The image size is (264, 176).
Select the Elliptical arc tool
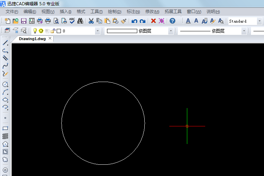[x=5, y=107]
